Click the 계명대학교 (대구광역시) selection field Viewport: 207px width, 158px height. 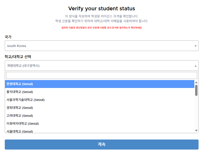coord(101,66)
